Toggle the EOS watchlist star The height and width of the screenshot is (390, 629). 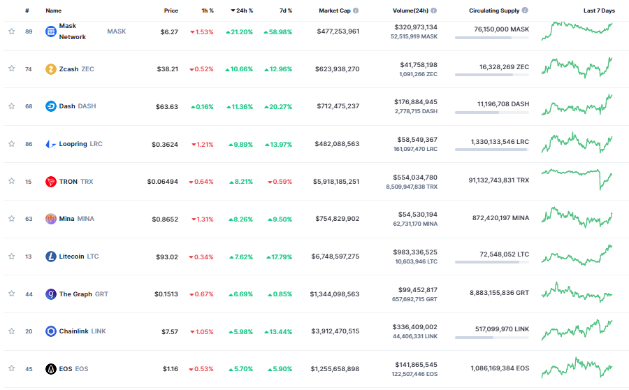click(x=12, y=368)
